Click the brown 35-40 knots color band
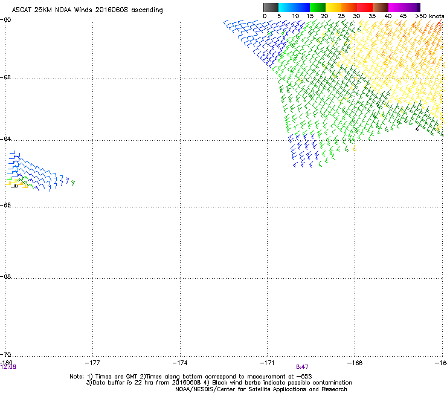This screenshot has height=393, width=447. point(381,7)
